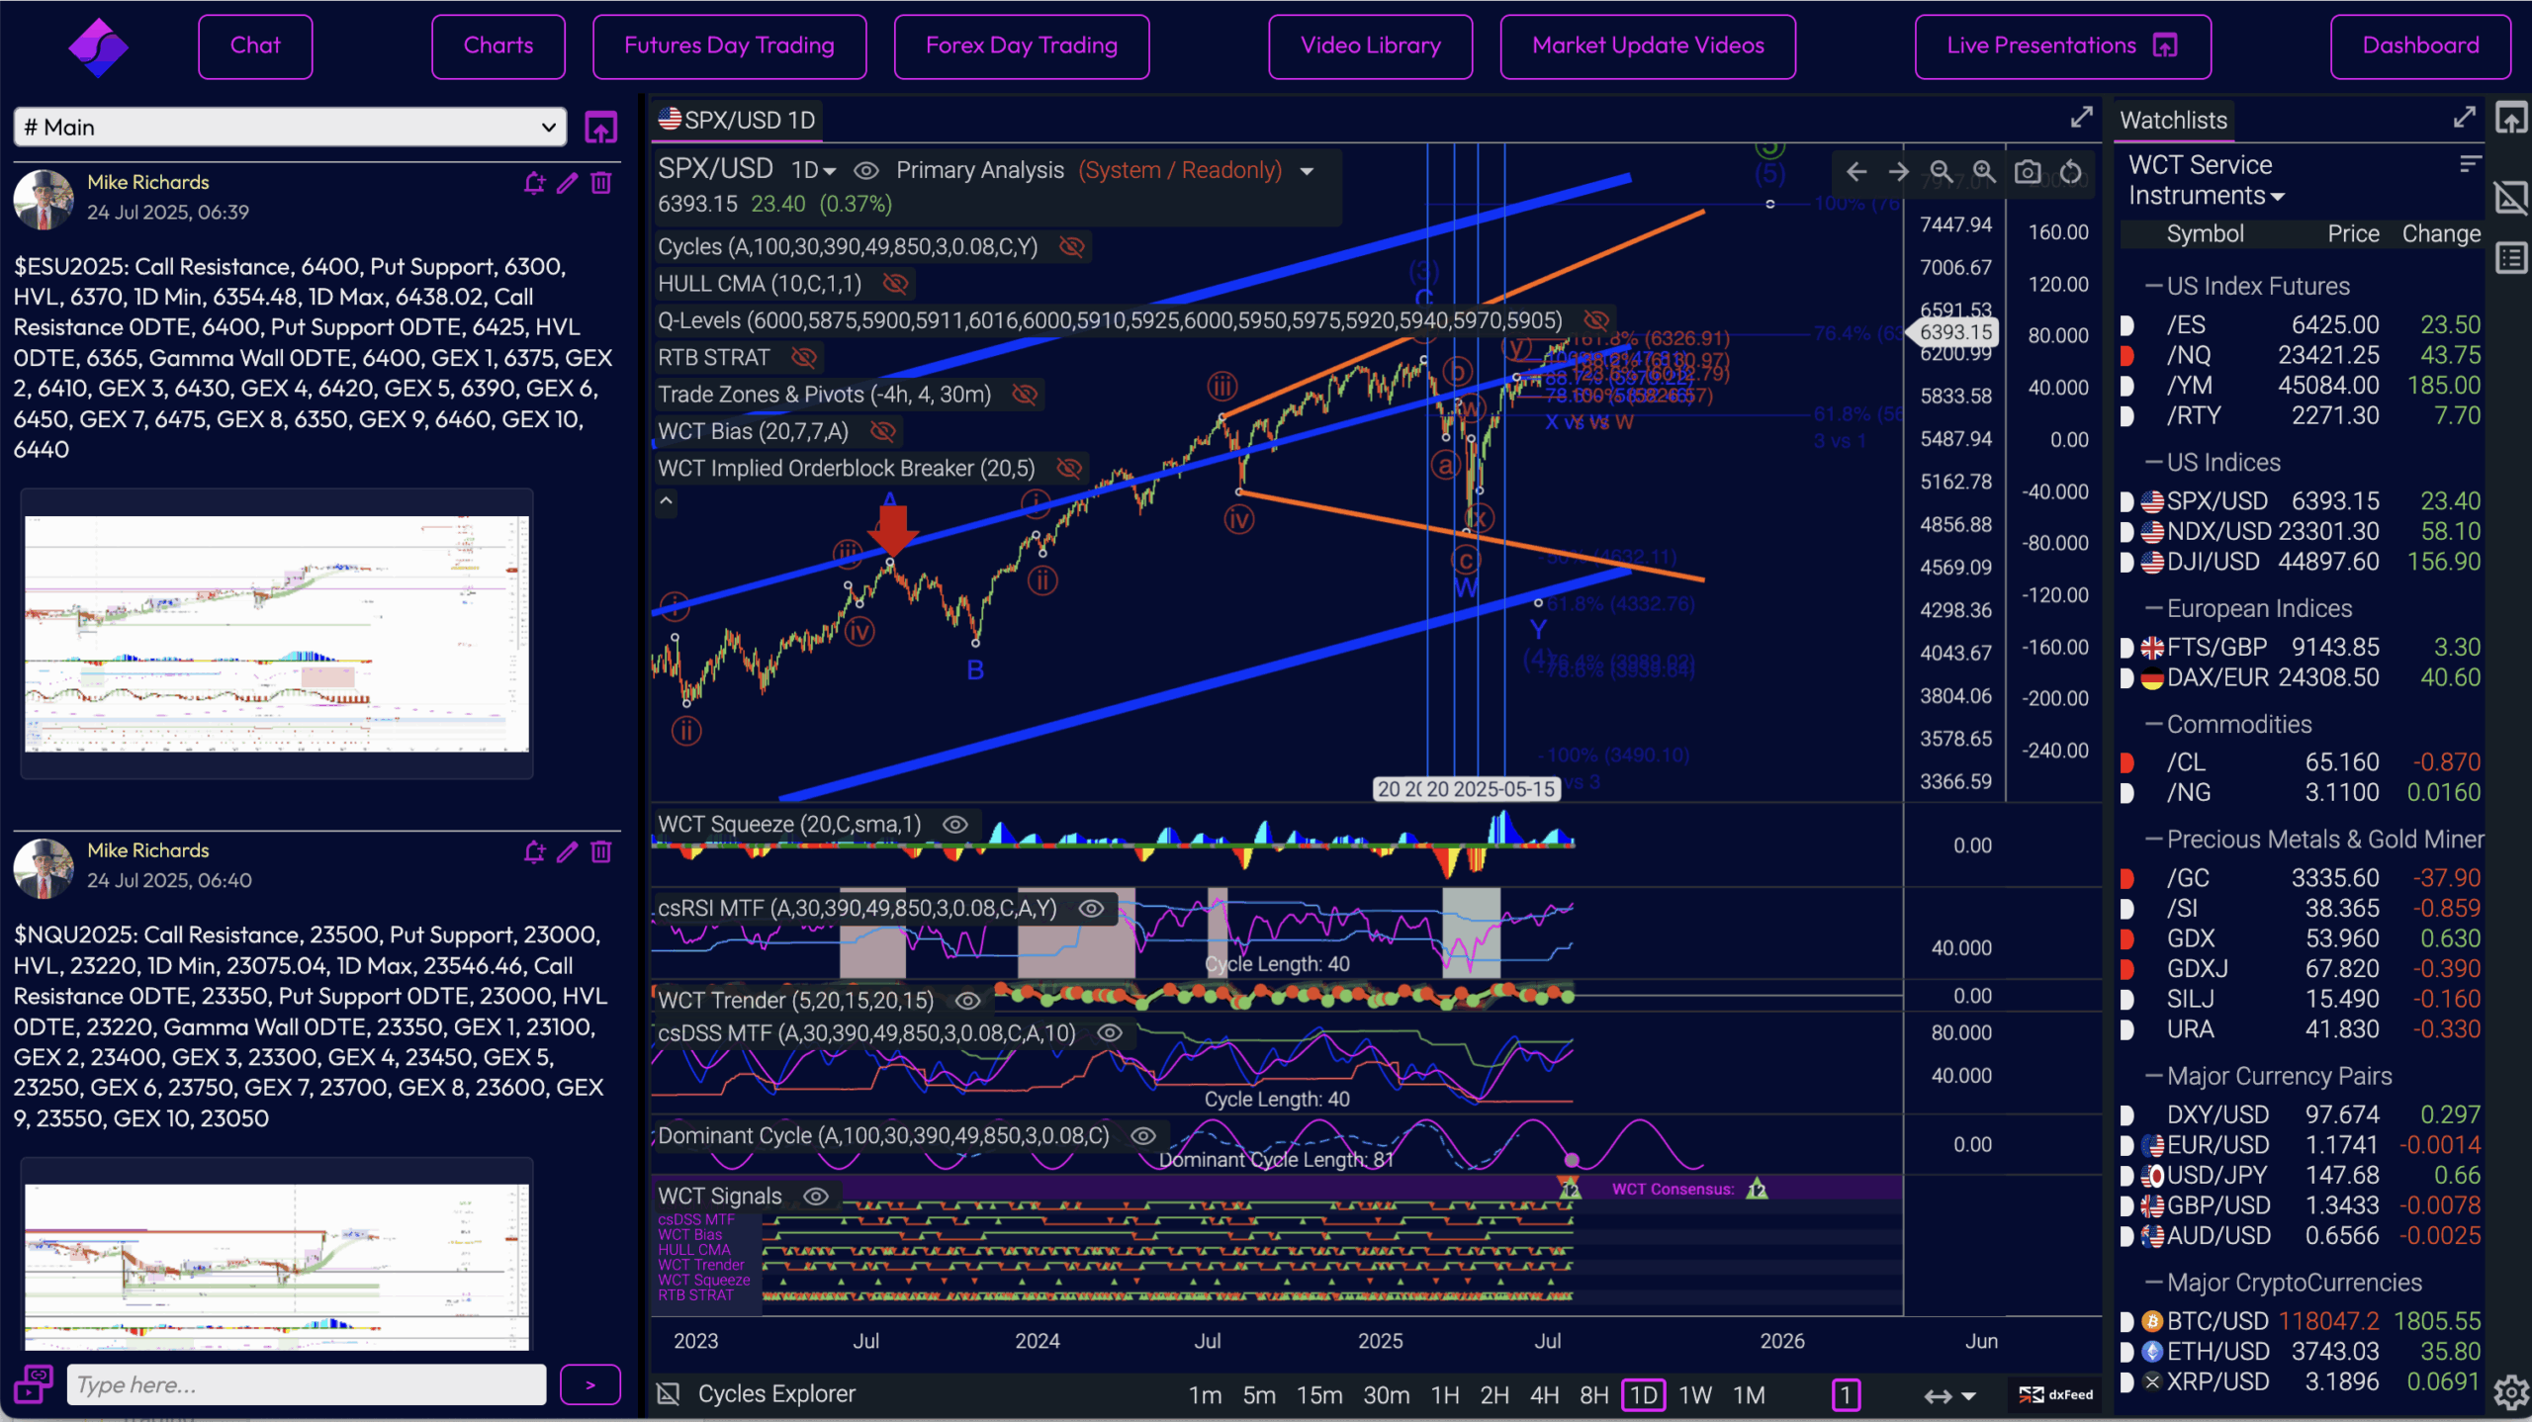Select BTC/USD row in watchlist

pyautogui.click(x=2301, y=1321)
